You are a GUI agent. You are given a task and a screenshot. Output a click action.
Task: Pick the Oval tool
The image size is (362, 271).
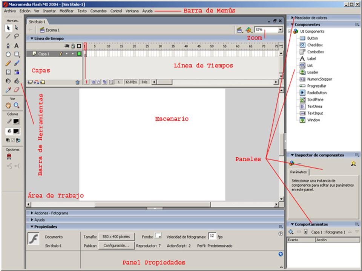pos(8,54)
